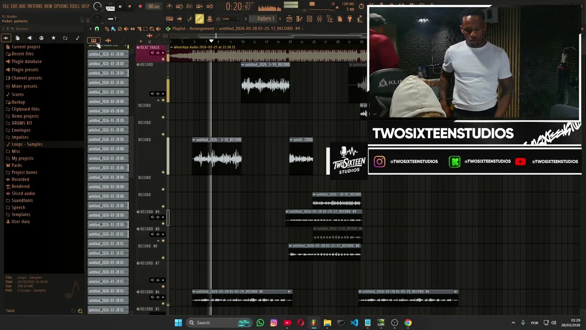
Task: Open Google Chrome from taskbar
Action: click(408, 323)
